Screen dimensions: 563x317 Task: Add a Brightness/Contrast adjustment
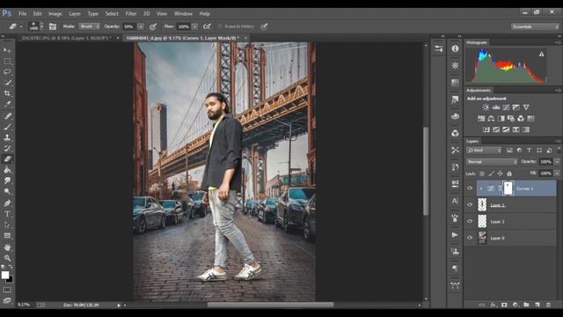click(x=486, y=107)
